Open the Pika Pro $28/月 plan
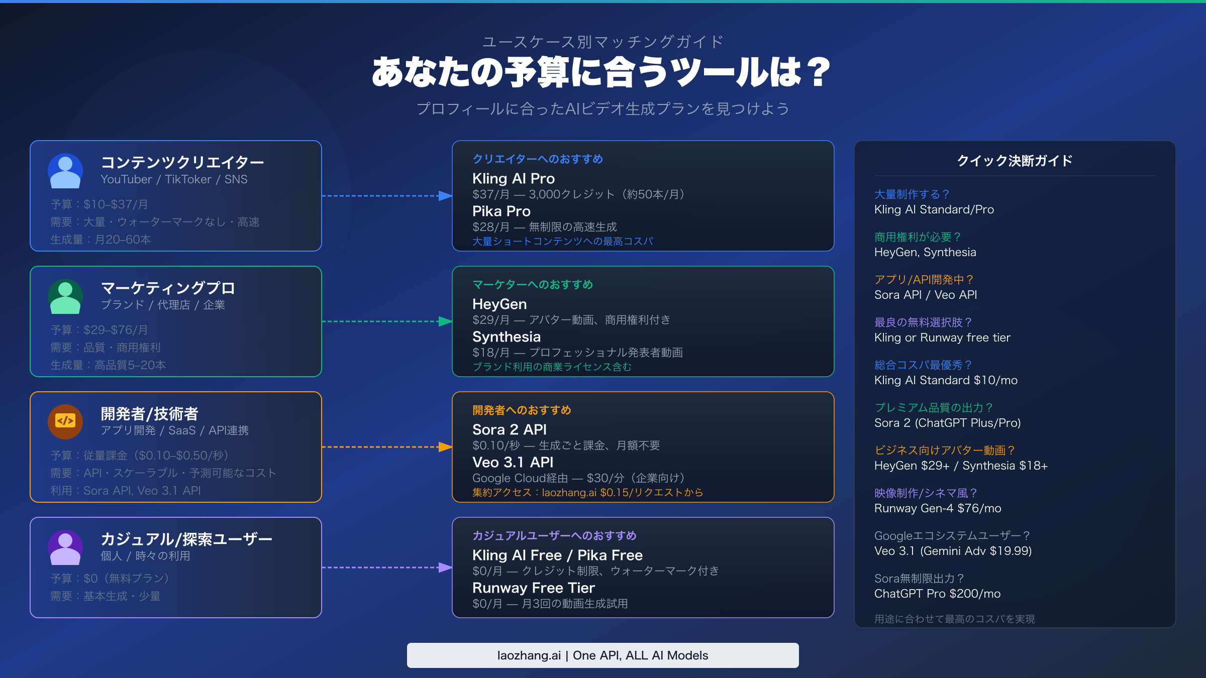 (x=500, y=211)
